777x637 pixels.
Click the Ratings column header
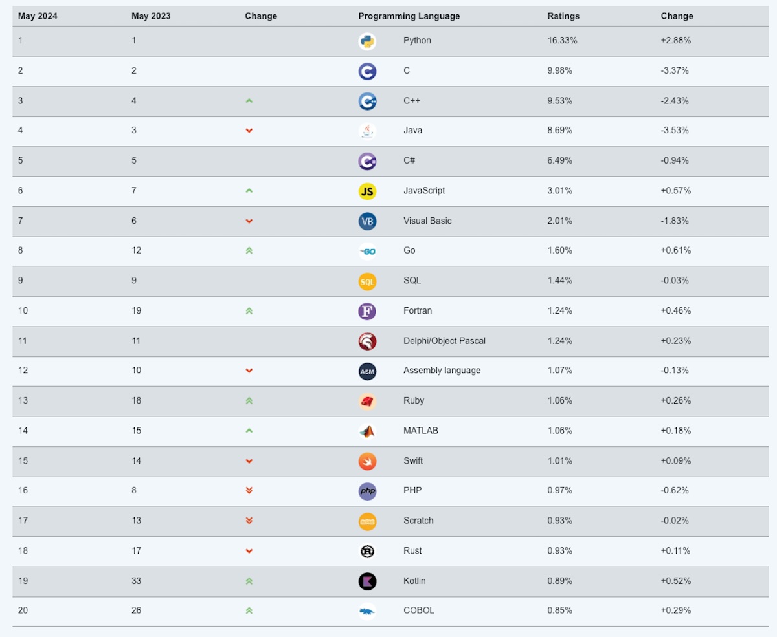click(563, 16)
